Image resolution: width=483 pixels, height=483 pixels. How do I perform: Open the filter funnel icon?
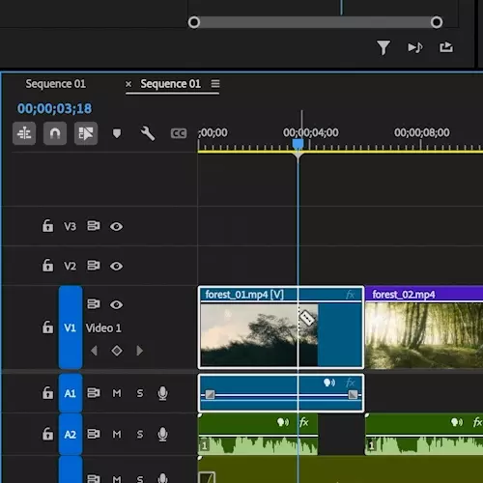click(x=384, y=47)
